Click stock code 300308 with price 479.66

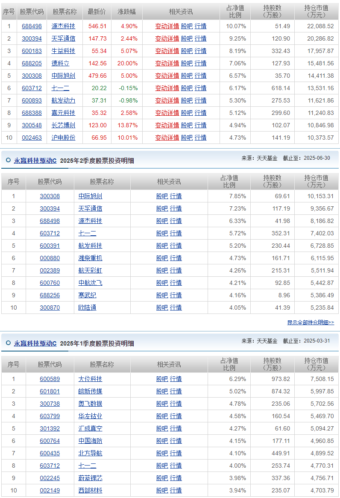32,76
